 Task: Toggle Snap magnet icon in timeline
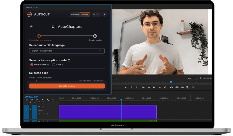[x=32, y=100]
